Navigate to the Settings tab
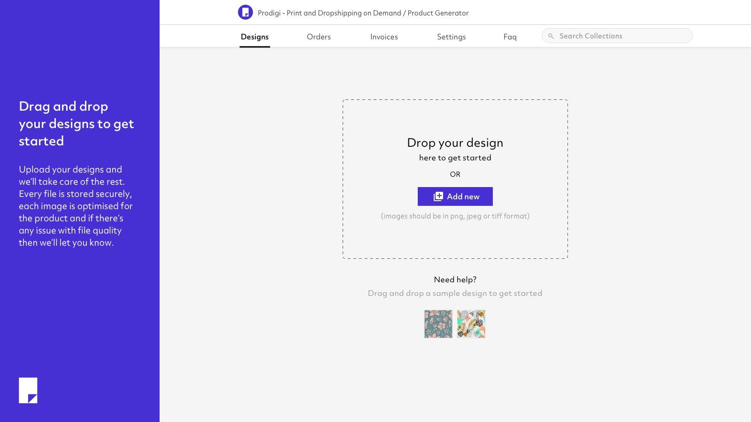This screenshot has width=751, height=422. click(451, 37)
